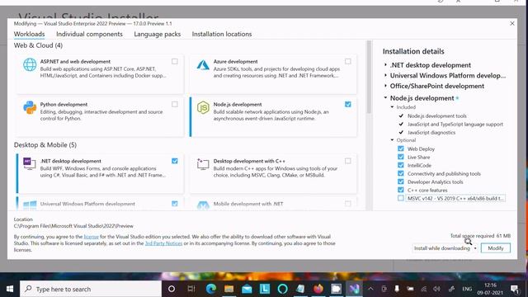This screenshot has height=297, width=528.
Task: Launch Microsoft Edge from the taskbar
Action: [x=211, y=289]
